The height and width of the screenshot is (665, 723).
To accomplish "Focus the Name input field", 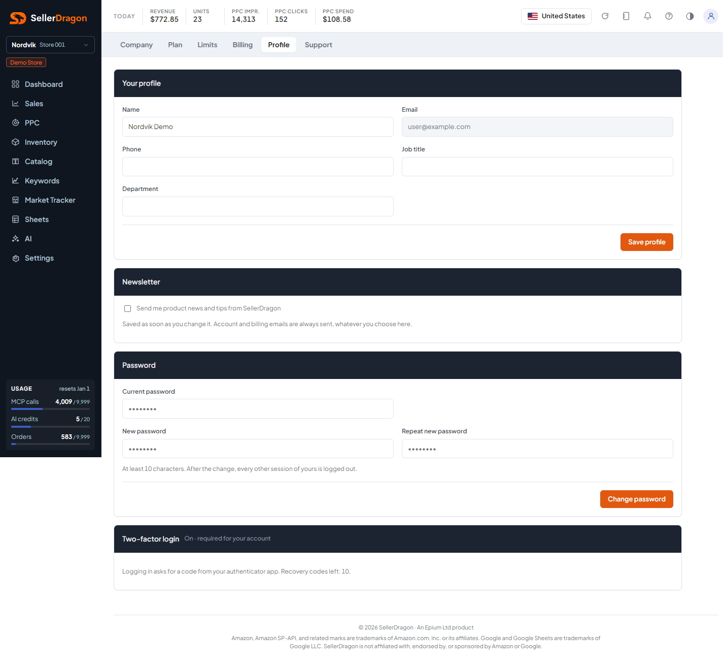I will [258, 127].
